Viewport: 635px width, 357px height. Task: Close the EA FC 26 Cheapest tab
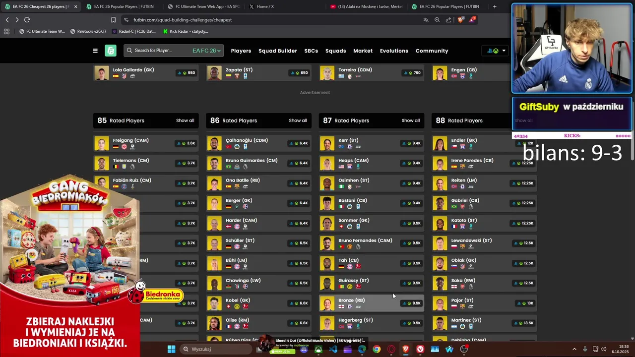coord(75,6)
